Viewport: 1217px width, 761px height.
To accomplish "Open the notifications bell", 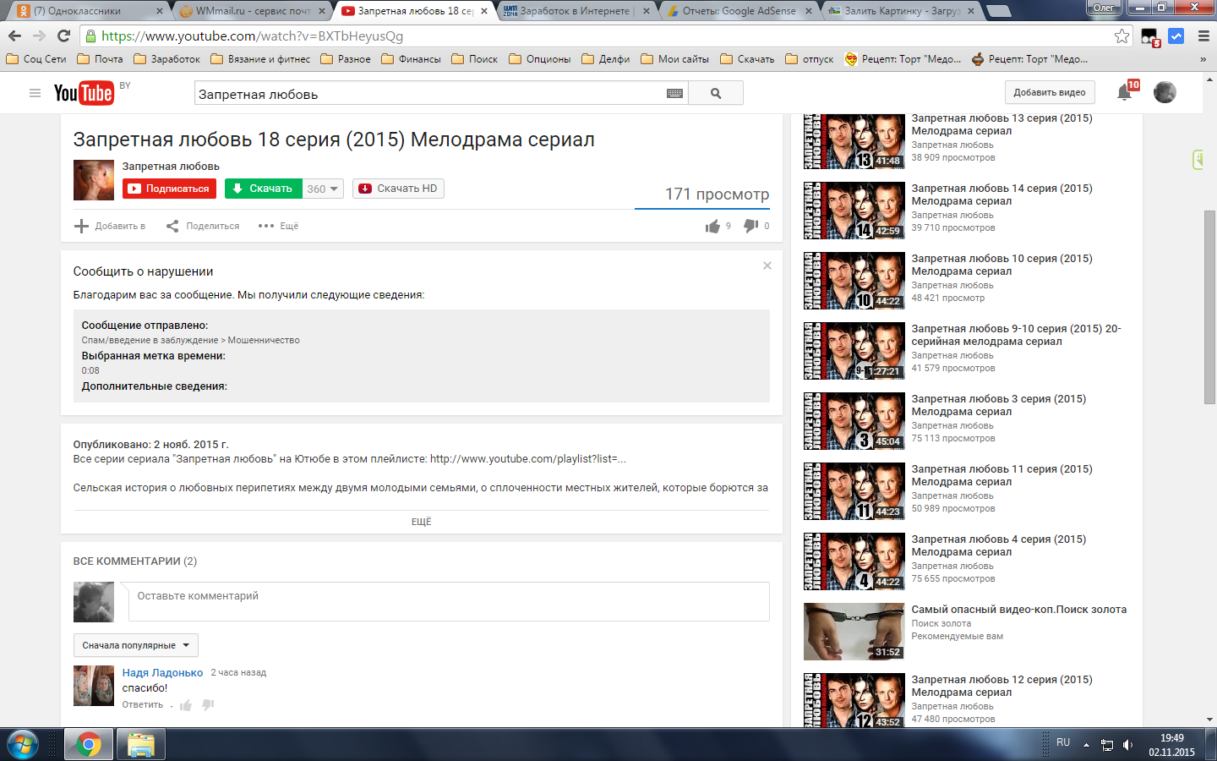I will click(1124, 92).
